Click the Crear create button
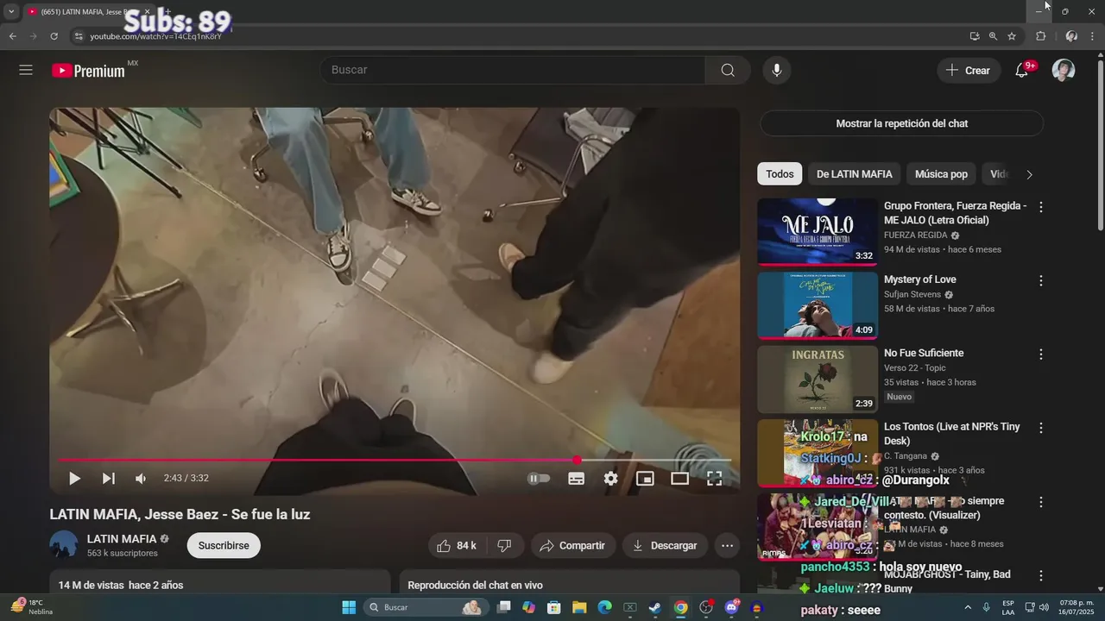 coord(969,71)
